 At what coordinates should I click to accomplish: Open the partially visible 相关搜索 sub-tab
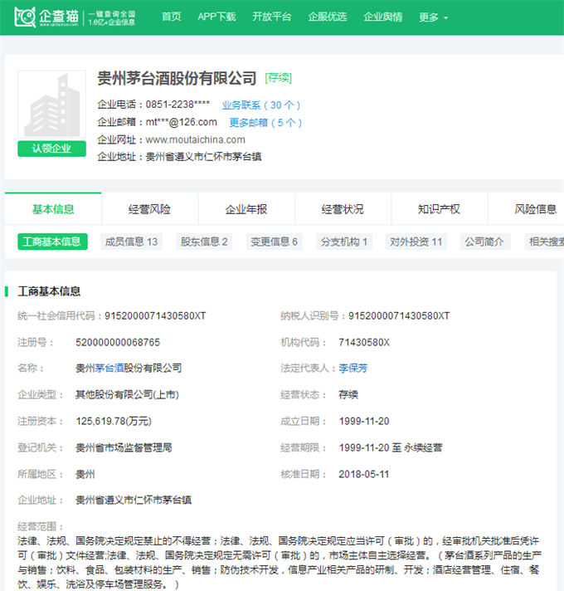(x=544, y=242)
